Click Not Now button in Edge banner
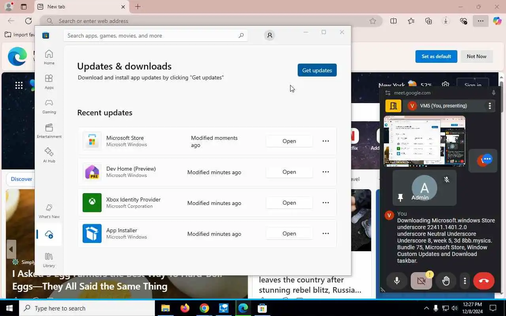Screen dimensions: 506x316 [477, 56]
